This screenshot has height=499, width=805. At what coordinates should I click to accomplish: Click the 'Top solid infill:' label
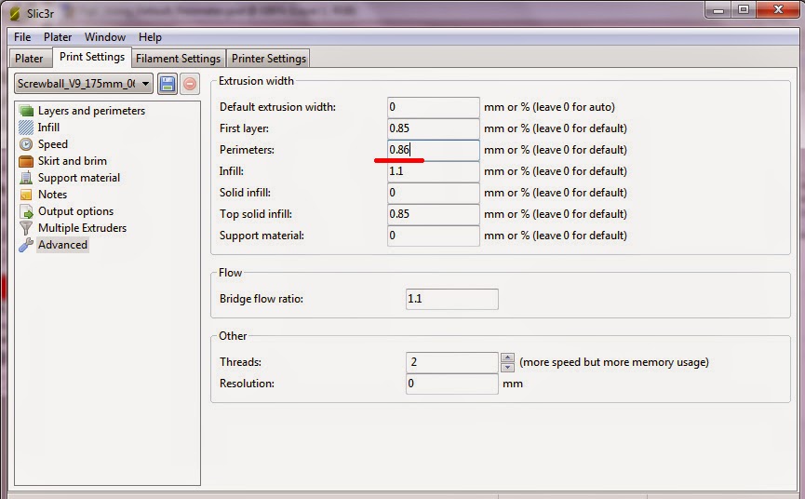[256, 214]
